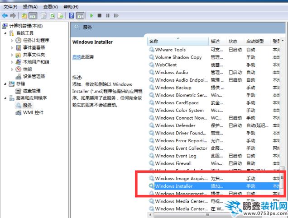Select the Windows Audio service

coord(214,73)
